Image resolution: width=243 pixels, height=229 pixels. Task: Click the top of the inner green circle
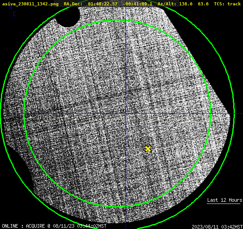coord(117,20)
